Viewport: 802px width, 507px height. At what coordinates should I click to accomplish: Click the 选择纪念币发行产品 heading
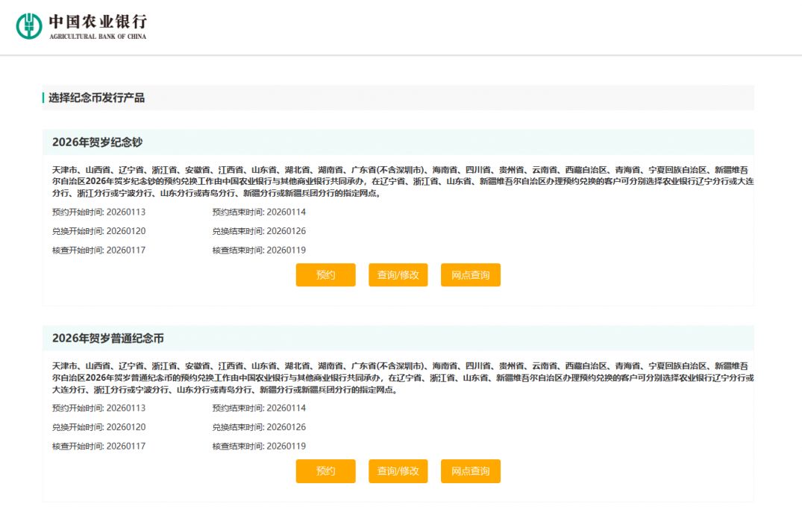tap(97, 98)
